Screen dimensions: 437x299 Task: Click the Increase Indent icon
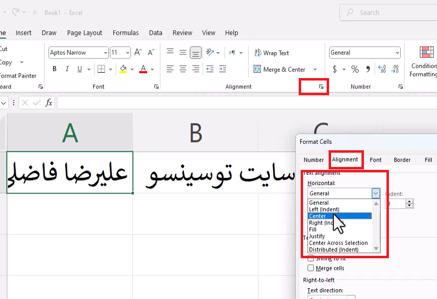pyautogui.click(x=223, y=69)
